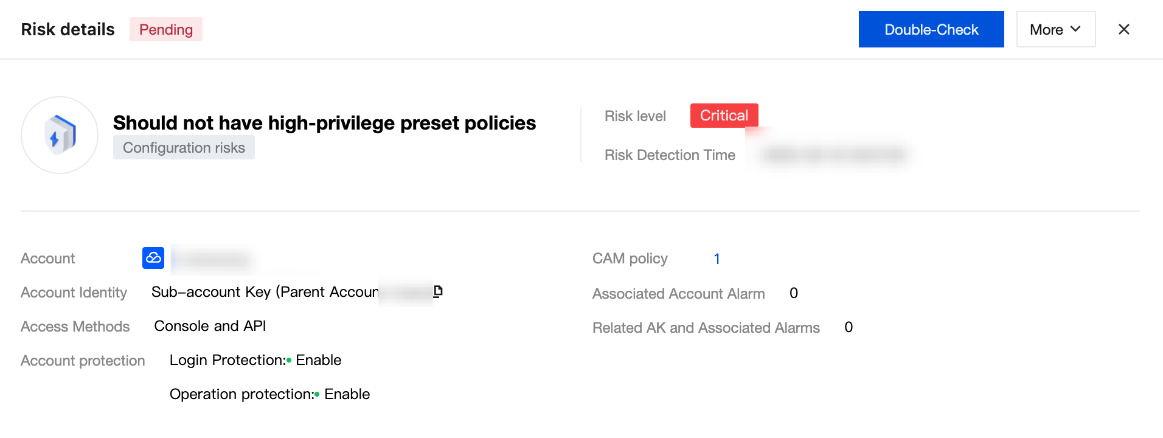Click the blurred account name
Image resolution: width=1163 pixels, height=438 pixels.
213,260
